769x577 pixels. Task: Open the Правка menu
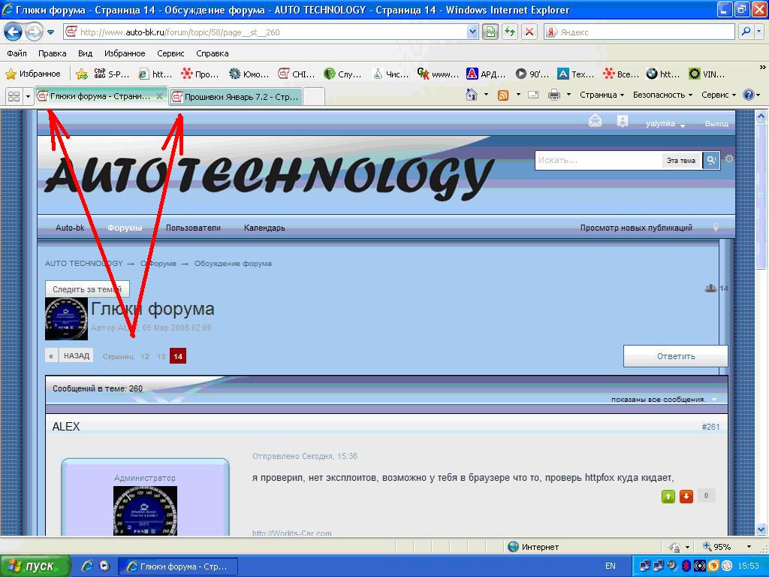[x=52, y=53]
